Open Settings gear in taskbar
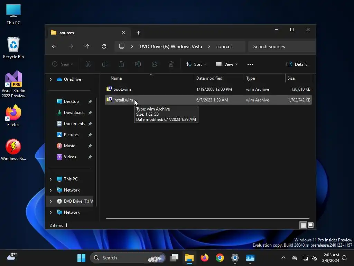Image resolution: width=354 pixels, height=266 pixels. pos(235,258)
